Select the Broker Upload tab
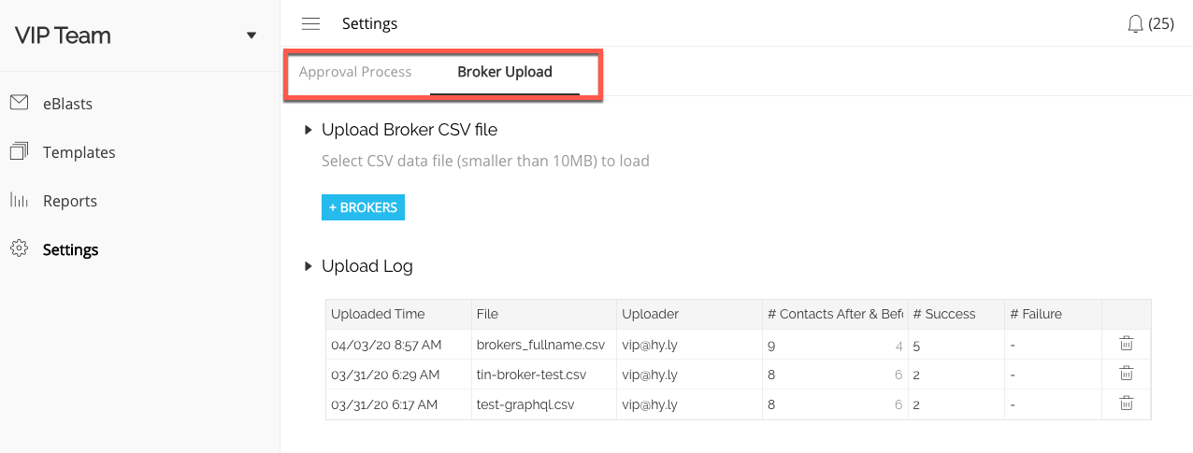1193x453 pixels. tap(505, 72)
